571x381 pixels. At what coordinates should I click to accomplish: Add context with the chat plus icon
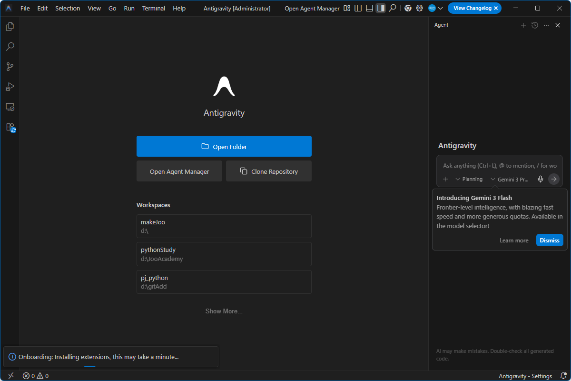445,179
